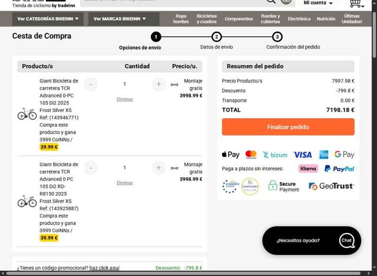Open the Chat bubble icon
The height and width of the screenshot is (276, 377).
347,241
